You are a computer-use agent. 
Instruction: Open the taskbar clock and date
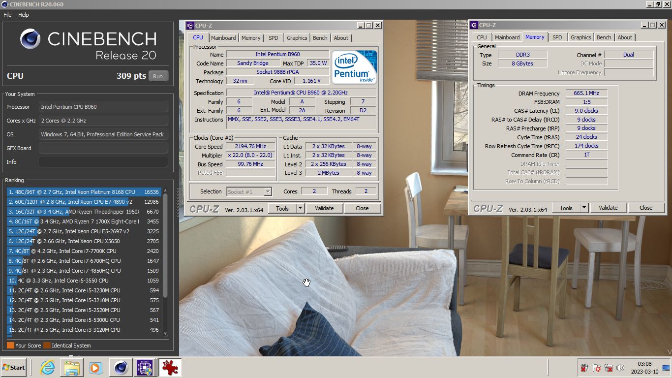point(644,368)
